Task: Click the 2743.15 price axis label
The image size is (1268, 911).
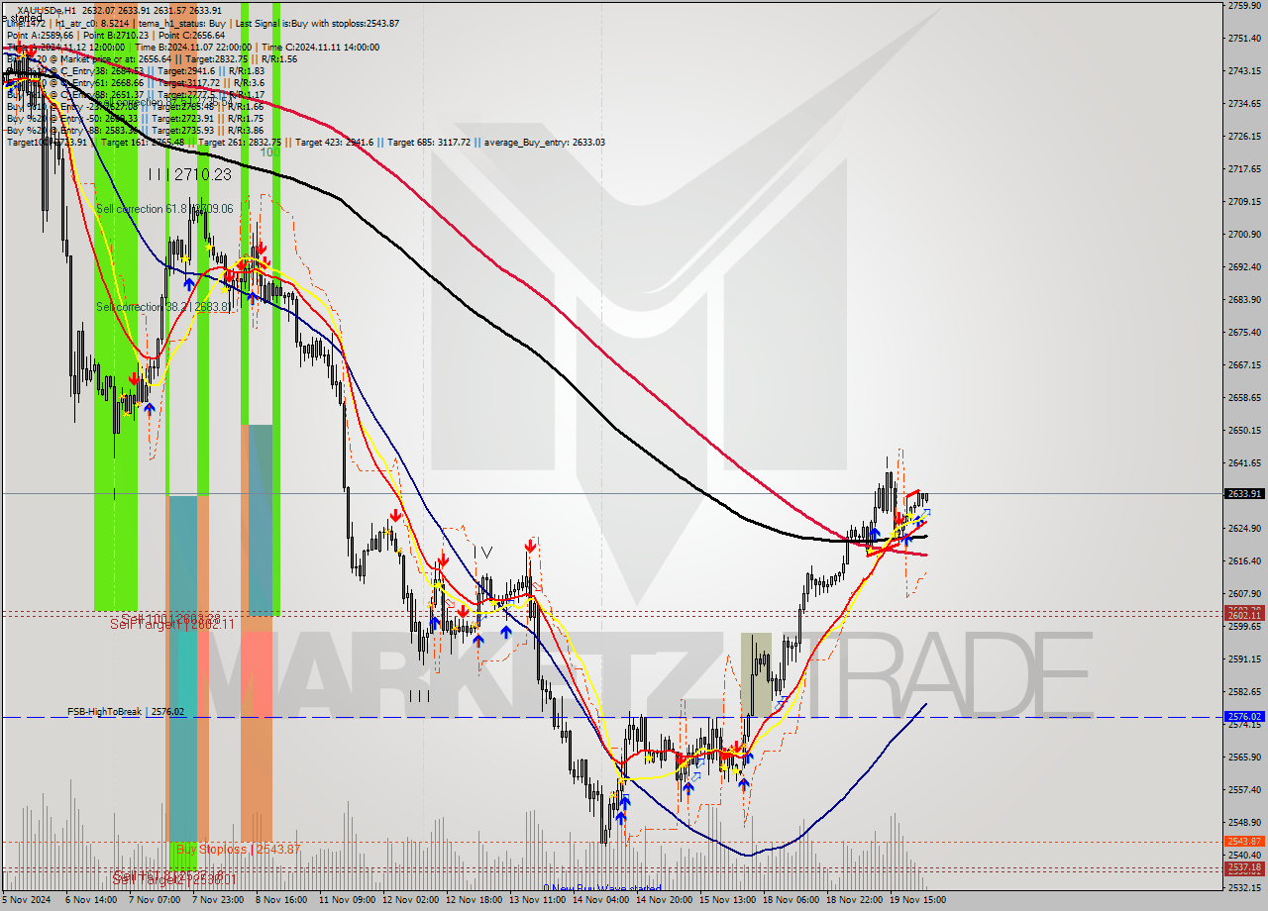Action: click(x=1243, y=70)
